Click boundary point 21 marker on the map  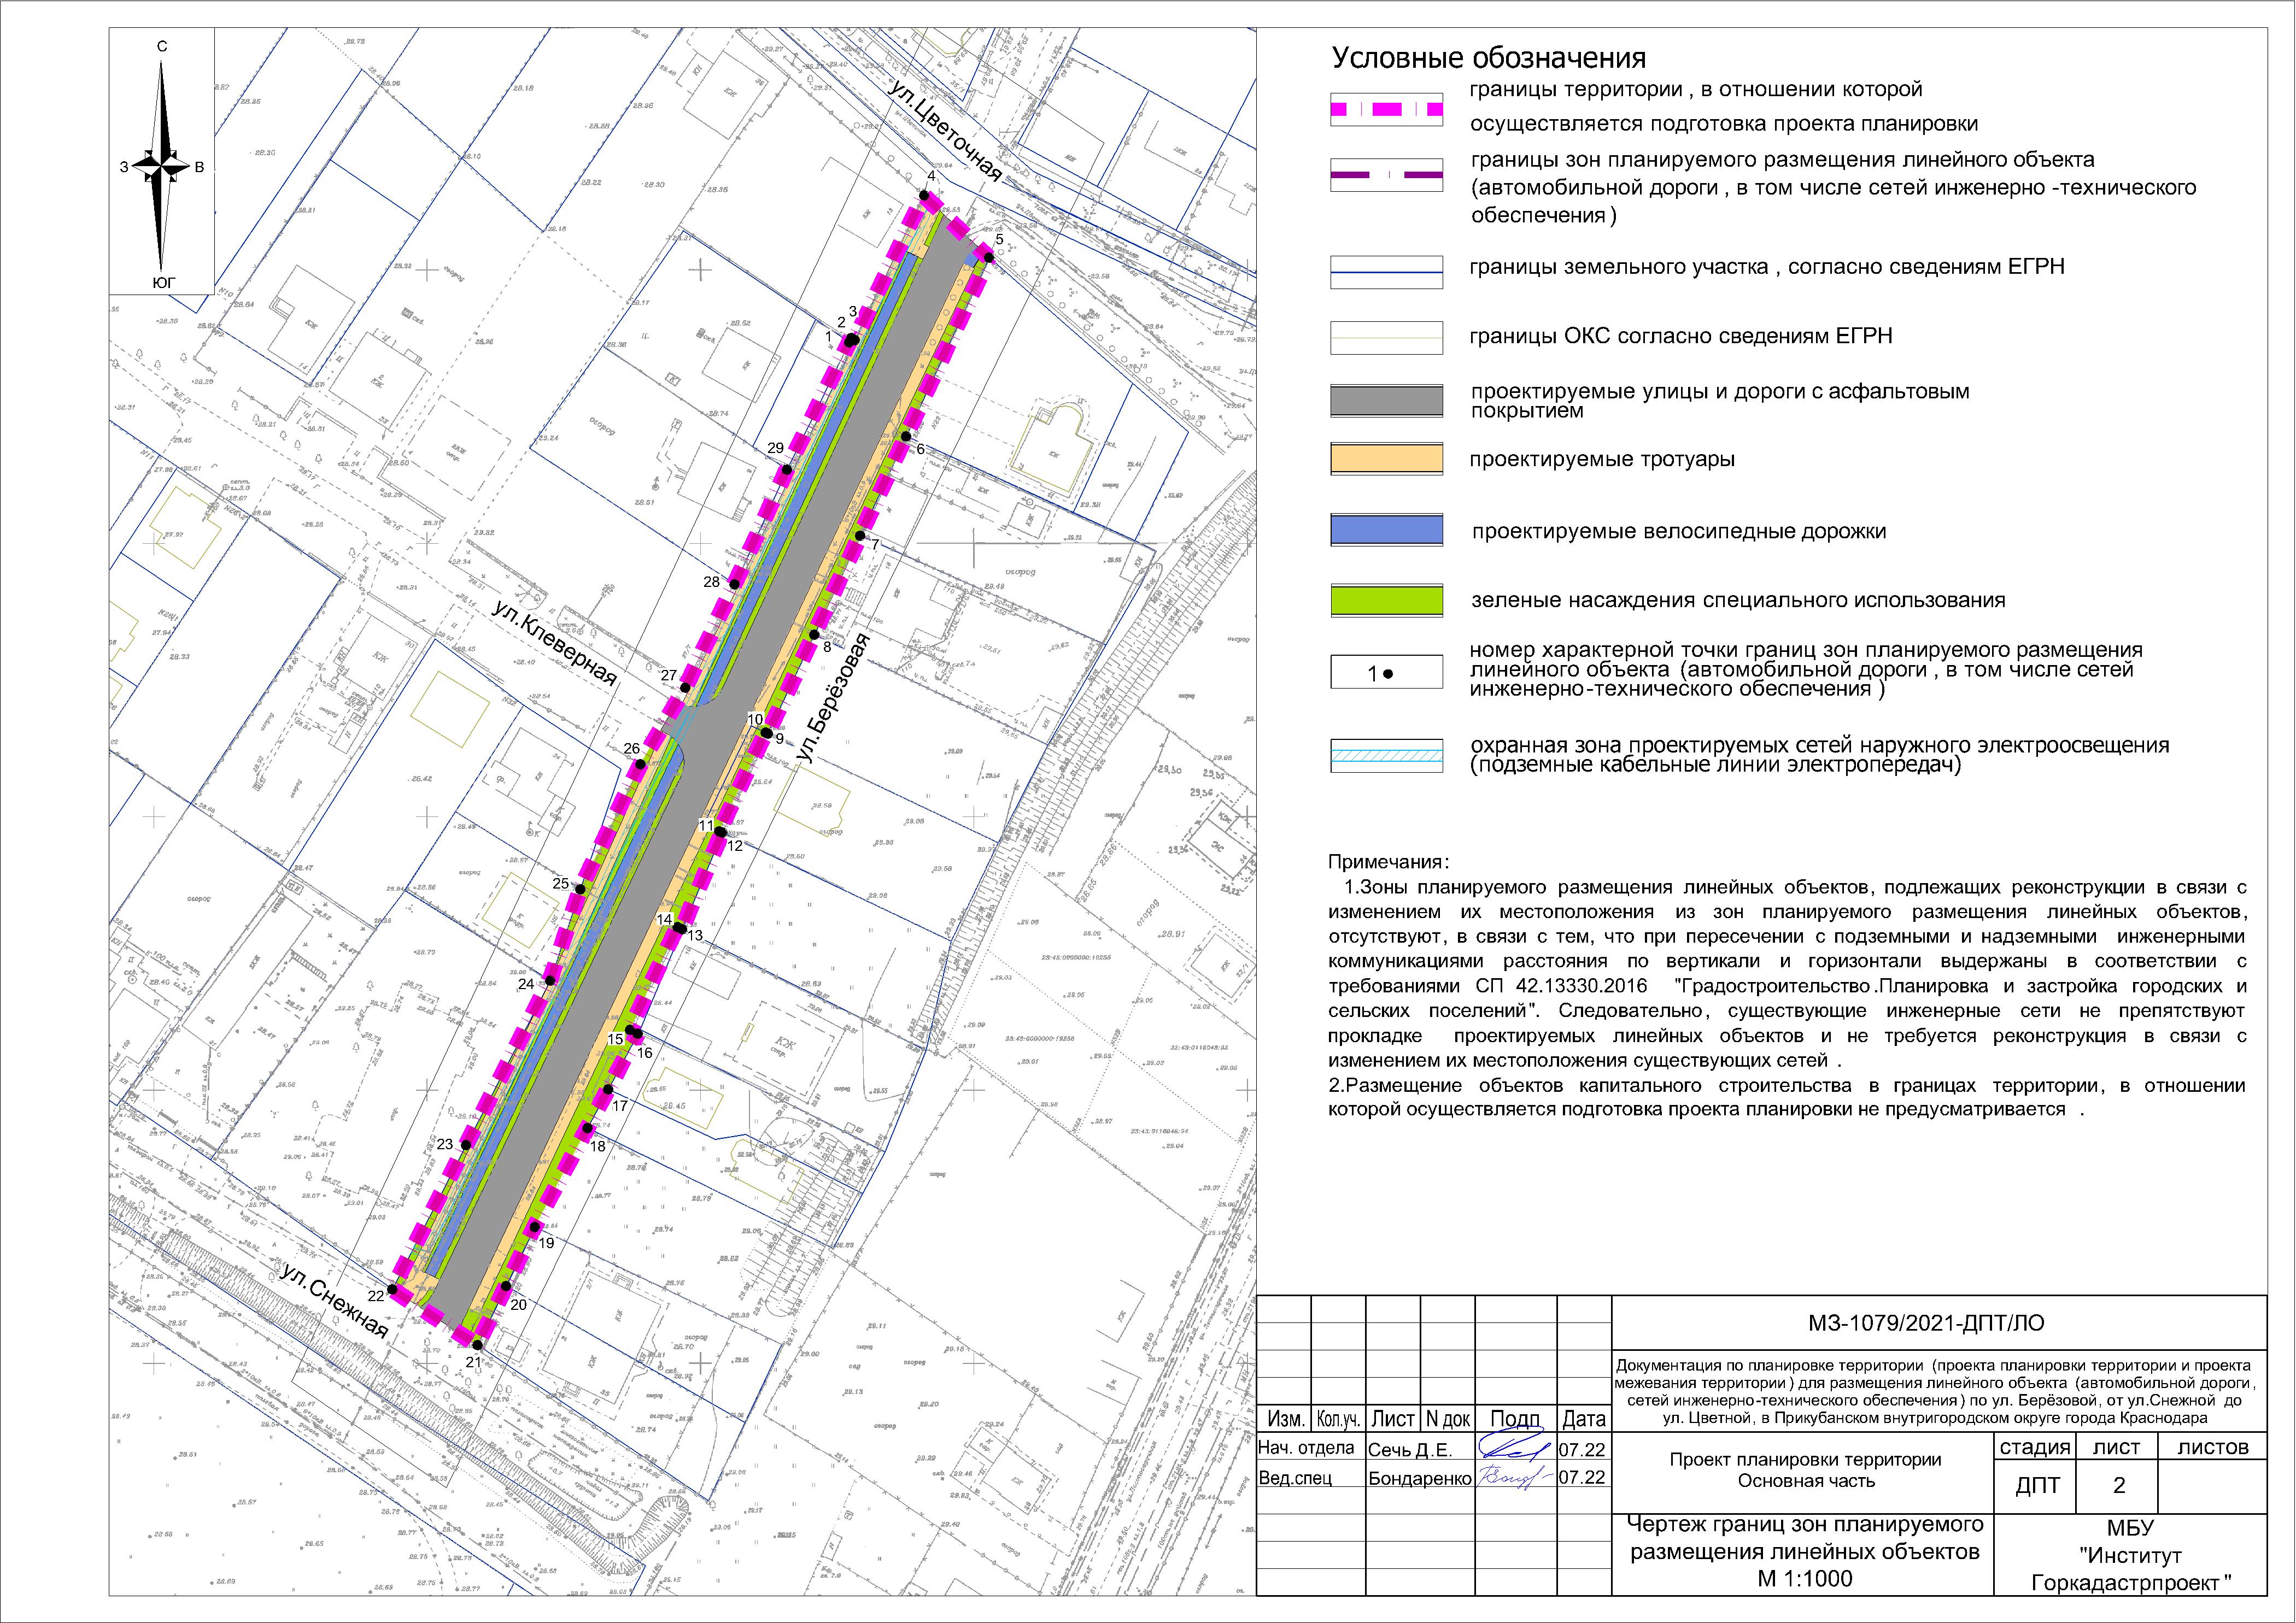pyautogui.click(x=478, y=1344)
